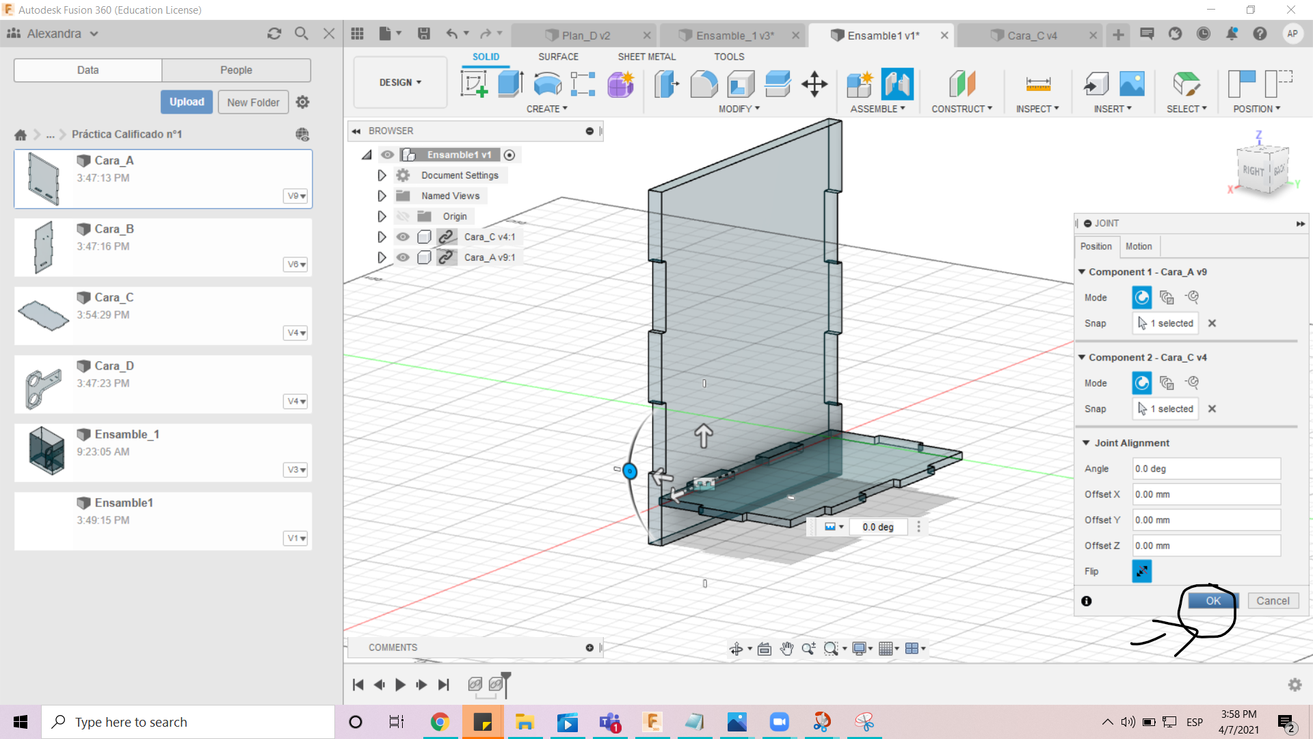Edit the Offset X input field
This screenshot has width=1313, height=739.
tap(1206, 493)
